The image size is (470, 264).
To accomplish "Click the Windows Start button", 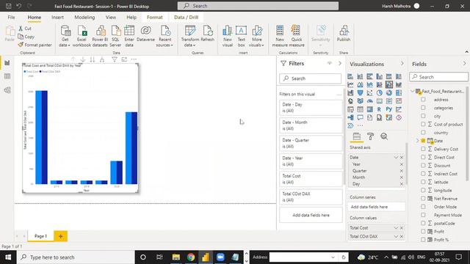I will coord(8,257).
